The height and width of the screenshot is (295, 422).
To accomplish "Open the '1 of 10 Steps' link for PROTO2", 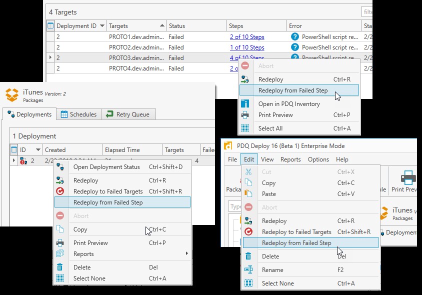I will [x=247, y=47].
